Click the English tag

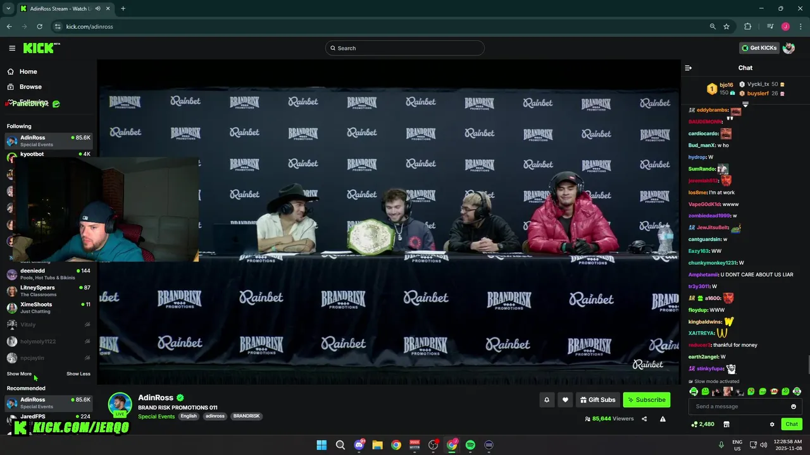coord(189,416)
